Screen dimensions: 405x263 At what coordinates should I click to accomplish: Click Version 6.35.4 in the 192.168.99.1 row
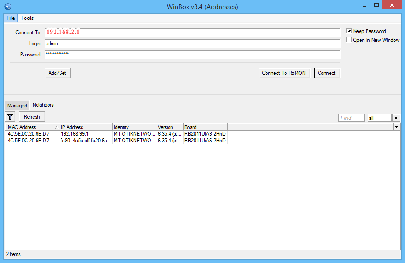click(170, 134)
